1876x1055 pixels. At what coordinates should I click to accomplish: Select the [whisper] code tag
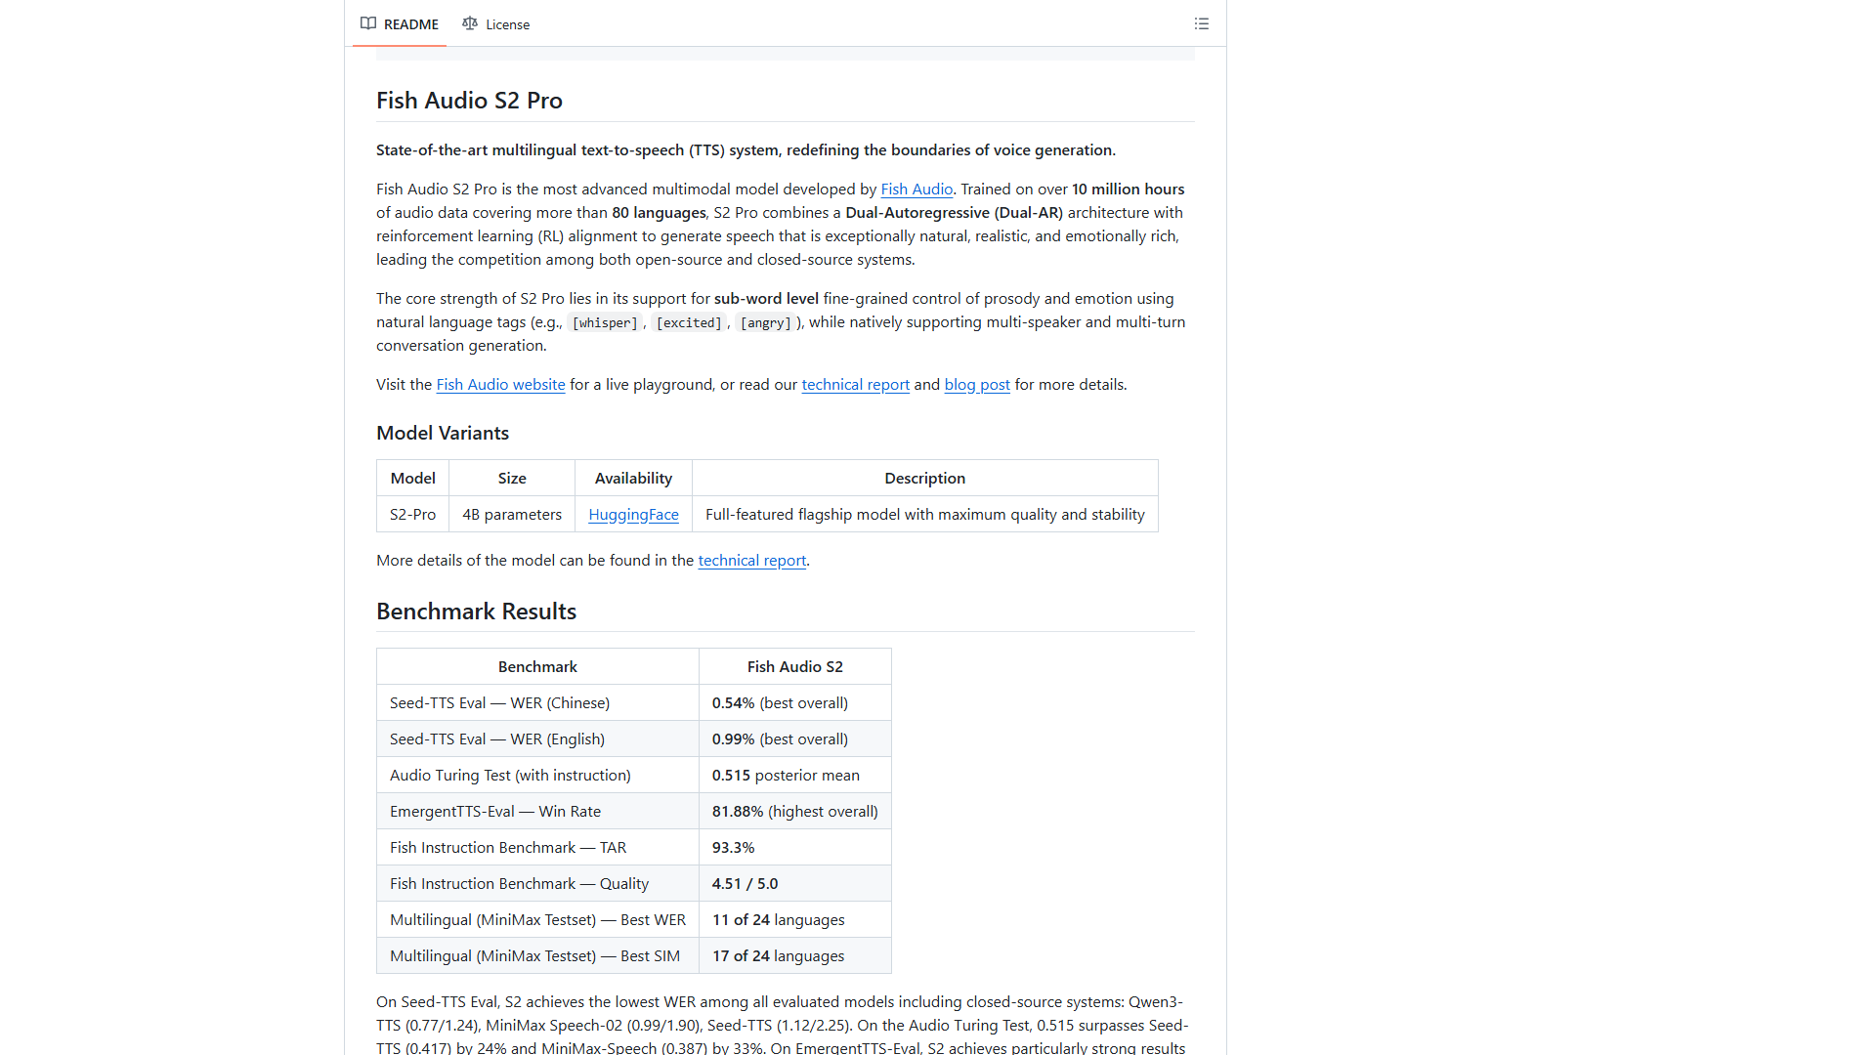pos(605,323)
